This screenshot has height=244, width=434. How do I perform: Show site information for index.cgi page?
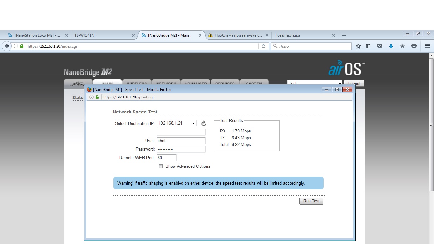click(16, 46)
